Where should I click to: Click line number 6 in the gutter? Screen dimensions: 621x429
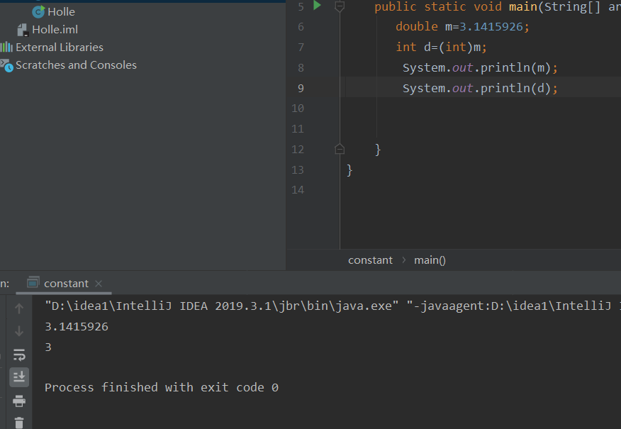click(x=301, y=27)
